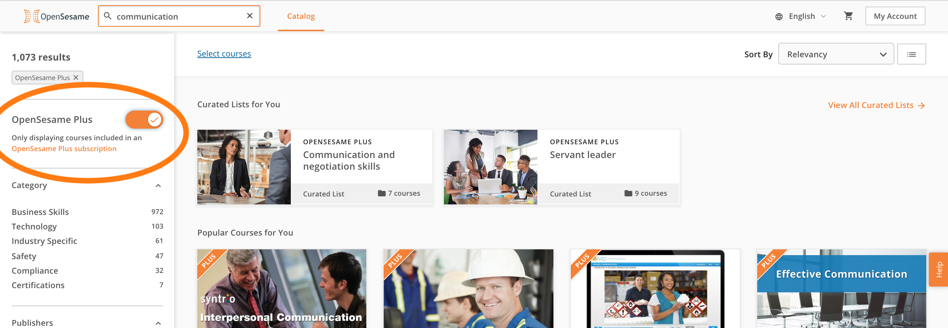This screenshot has width=948, height=328.
Task: Click the View All Curated Lists arrow
Action: pos(921,105)
